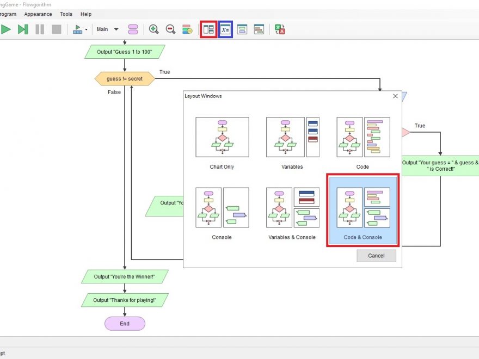The height and width of the screenshot is (359, 479).
Task: Open the run speed dropdown
Action: 80,29
